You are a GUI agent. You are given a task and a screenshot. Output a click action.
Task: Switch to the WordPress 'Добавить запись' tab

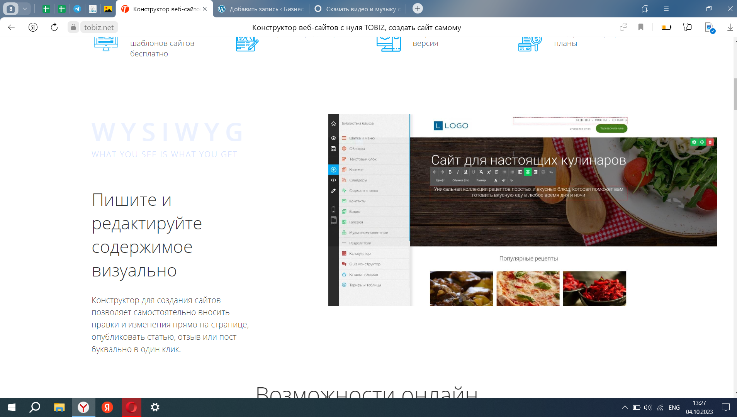coord(261,9)
